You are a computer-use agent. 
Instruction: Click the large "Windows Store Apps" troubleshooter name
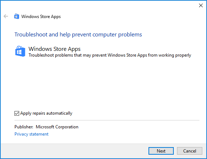click(55, 49)
